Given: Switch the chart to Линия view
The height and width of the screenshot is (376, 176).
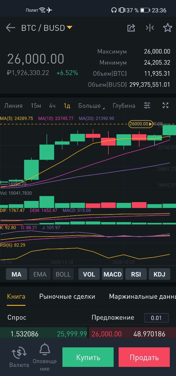Looking at the screenshot, I should [13, 106].
